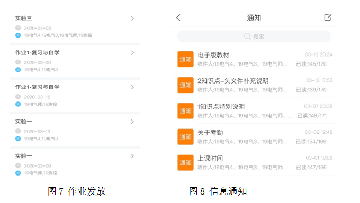The image size is (360, 203).
Task: Click orange 通知 icon beside 电子版教材
Action: point(185,59)
